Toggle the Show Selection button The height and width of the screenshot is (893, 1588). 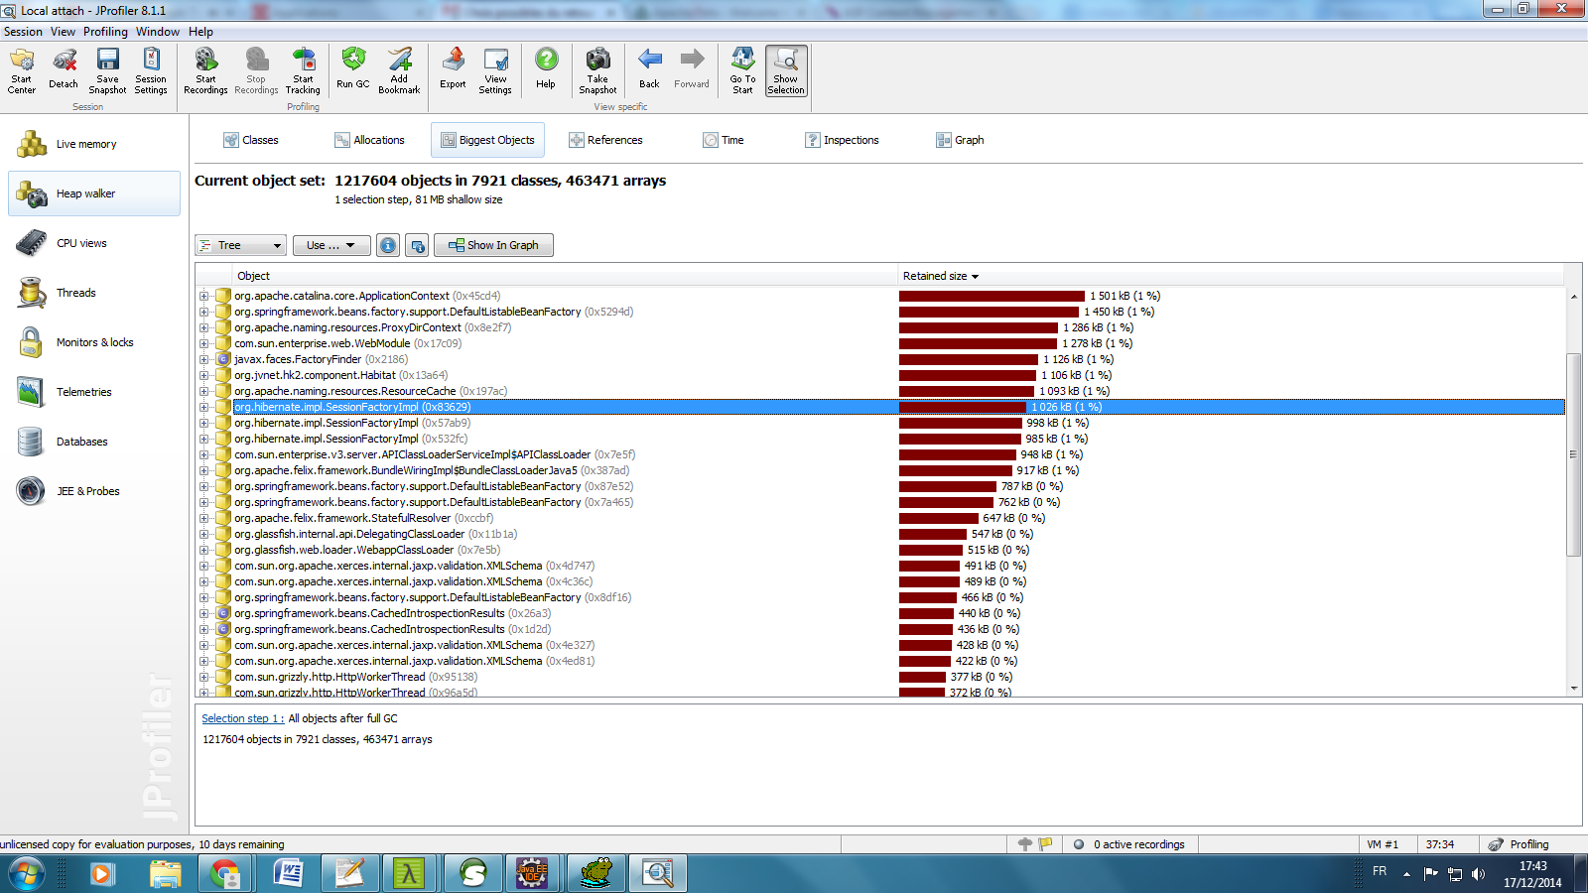click(786, 70)
